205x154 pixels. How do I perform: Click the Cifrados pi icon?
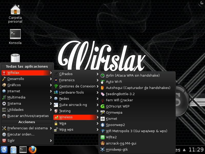(x=56, y=74)
